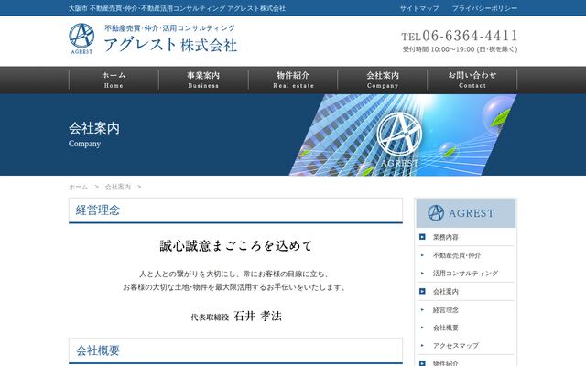Open 不動産売買・仲介 sidebar link
Viewport: 586px width, 366px height.
pyautogui.click(x=457, y=255)
